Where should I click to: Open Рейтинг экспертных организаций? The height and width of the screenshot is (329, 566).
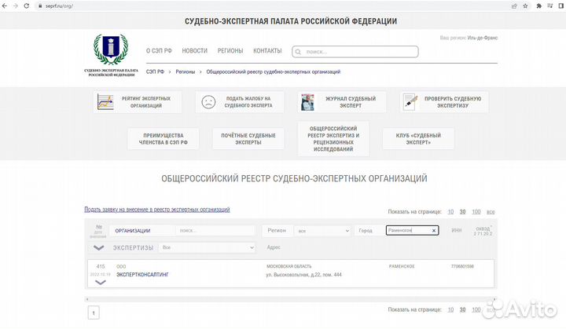click(x=138, y=102)
